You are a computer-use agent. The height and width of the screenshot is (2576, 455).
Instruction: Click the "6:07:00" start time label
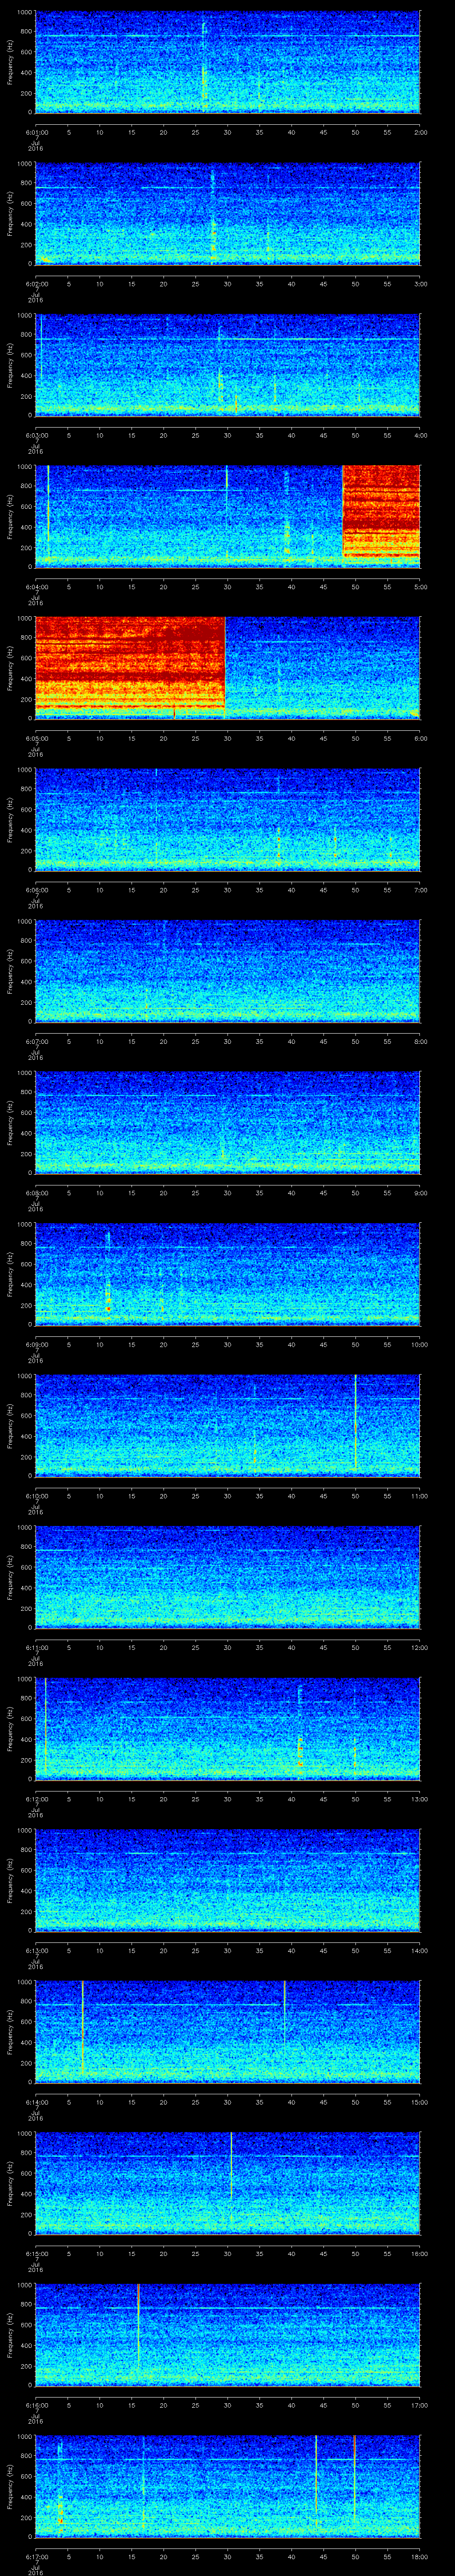pos(37,1041)
